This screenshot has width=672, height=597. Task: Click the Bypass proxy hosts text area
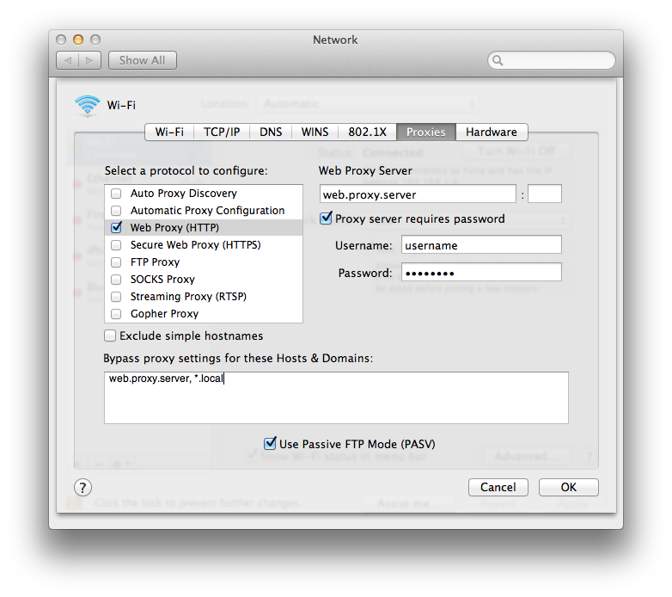tap(336, 397)
